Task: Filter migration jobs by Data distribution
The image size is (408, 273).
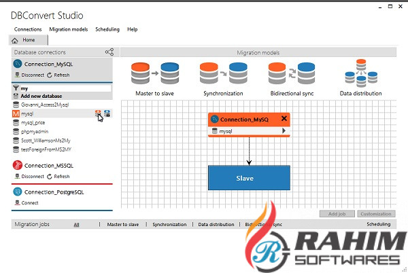Action: [216, 225]
